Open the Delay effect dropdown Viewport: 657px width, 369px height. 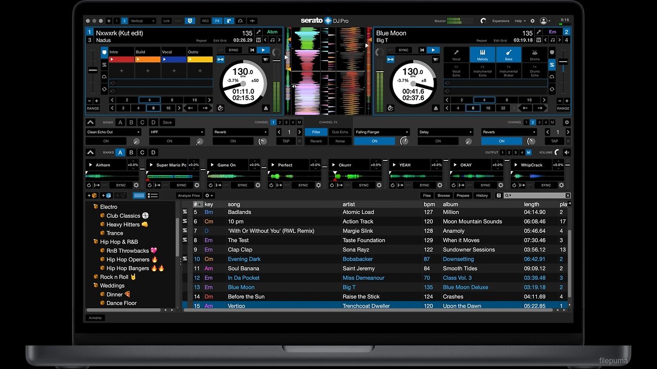click(x=445, y=132)
